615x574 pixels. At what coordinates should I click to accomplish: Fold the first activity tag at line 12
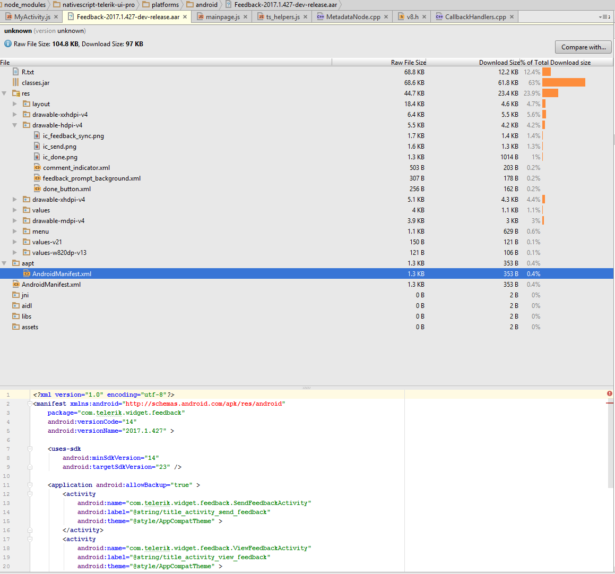click(x=30, y=494)
